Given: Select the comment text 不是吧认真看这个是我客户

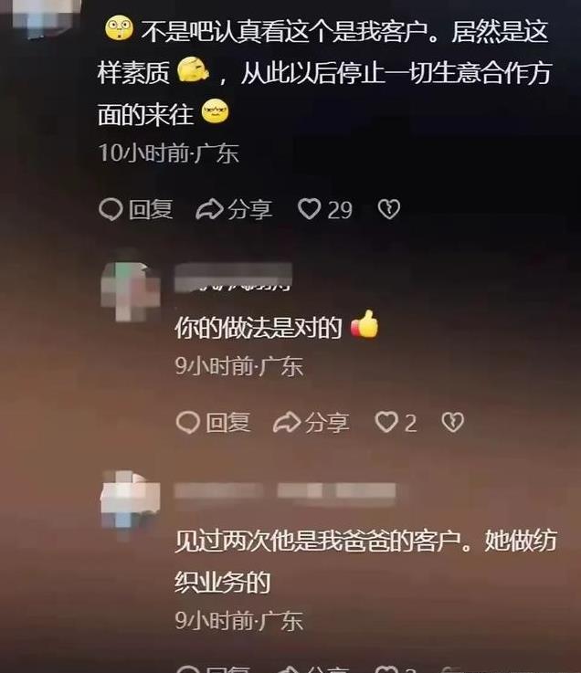Looking at the screenshot, I should 284,32.
